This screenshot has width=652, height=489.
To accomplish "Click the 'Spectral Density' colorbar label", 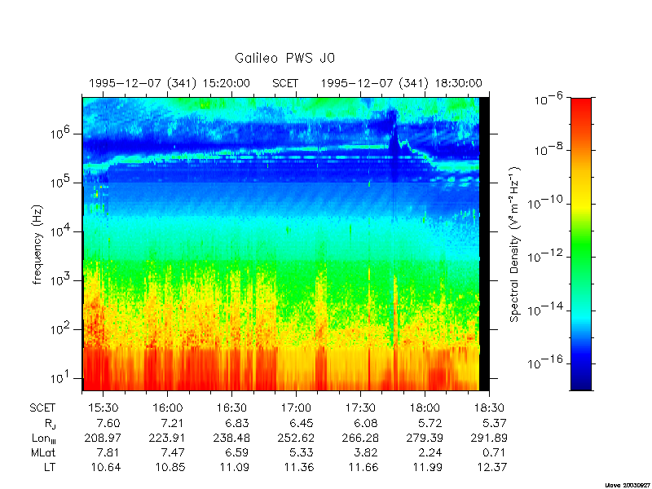I will pyautogui.click(x=515, y=244).
